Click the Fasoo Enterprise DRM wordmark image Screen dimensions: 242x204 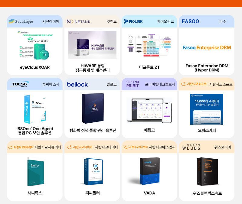tap(207, 48)
